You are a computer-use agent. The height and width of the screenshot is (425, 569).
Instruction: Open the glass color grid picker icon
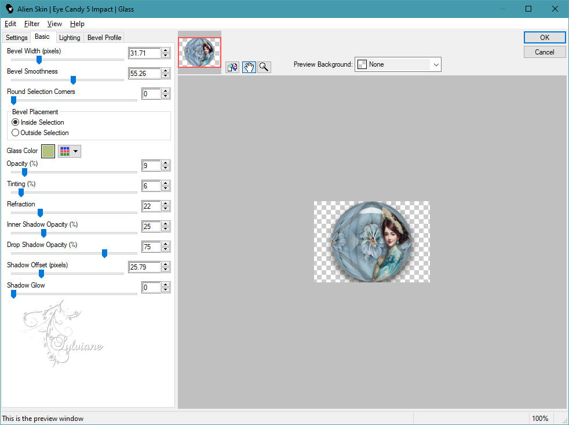click(x=65, y=151)
